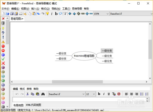Click blue plus expand-all icon
The image size is (153, 112).
[87, 14]
